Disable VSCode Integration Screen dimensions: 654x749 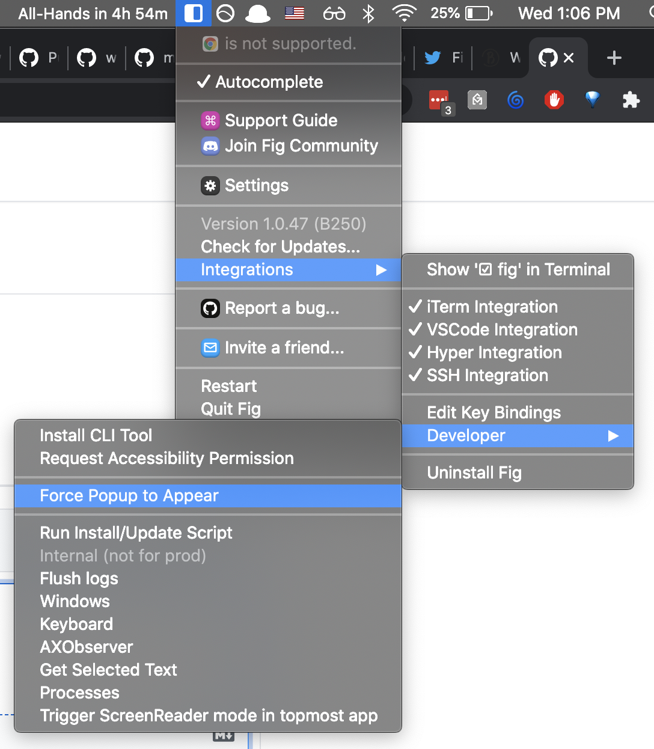(501, 329)
